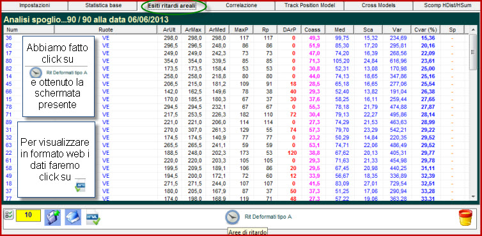Open the Impostazioni tab
Viewport: 482px width, 236px height.
click(35, 5)
